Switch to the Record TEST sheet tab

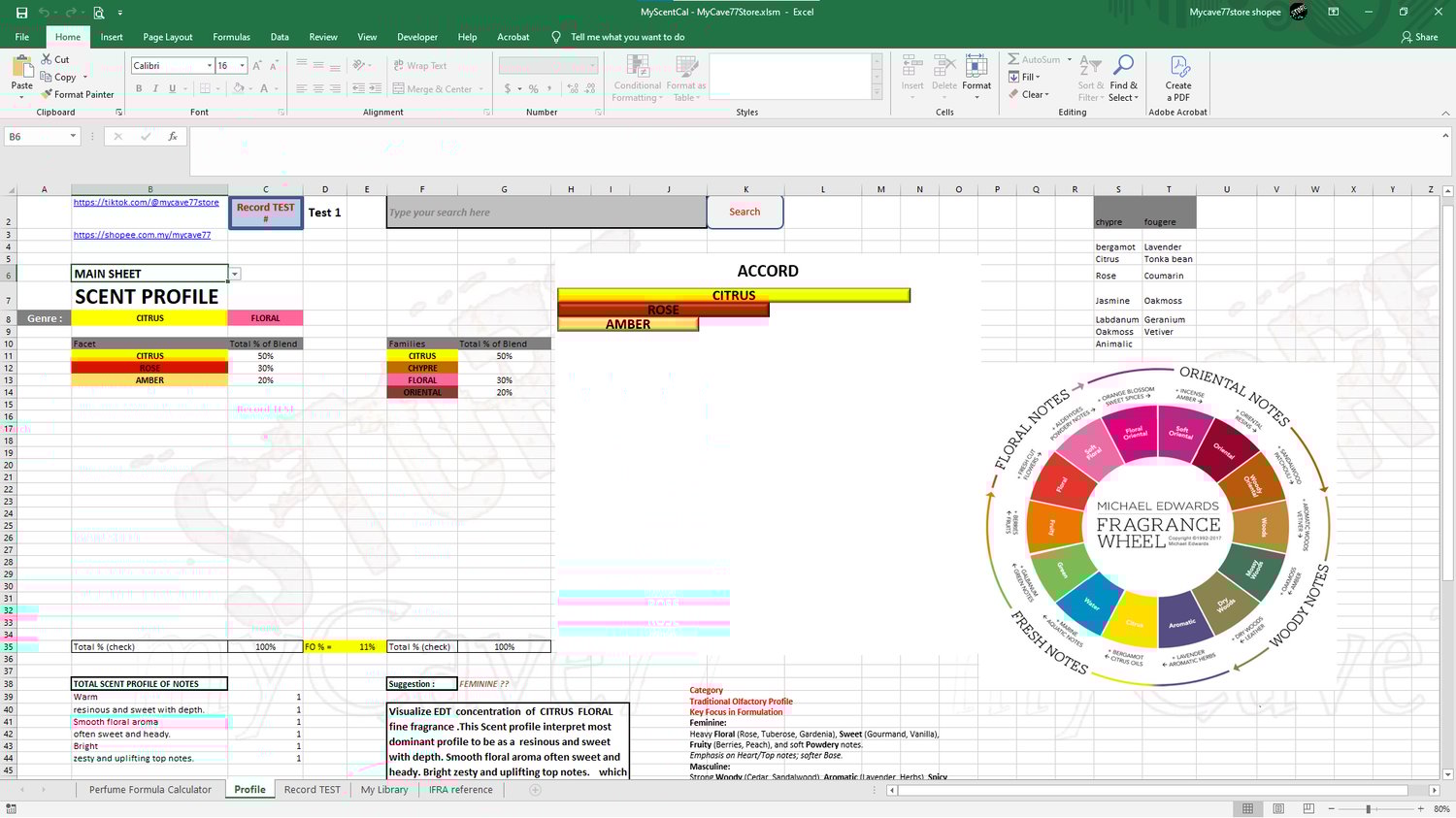click(x=313, y=790)
